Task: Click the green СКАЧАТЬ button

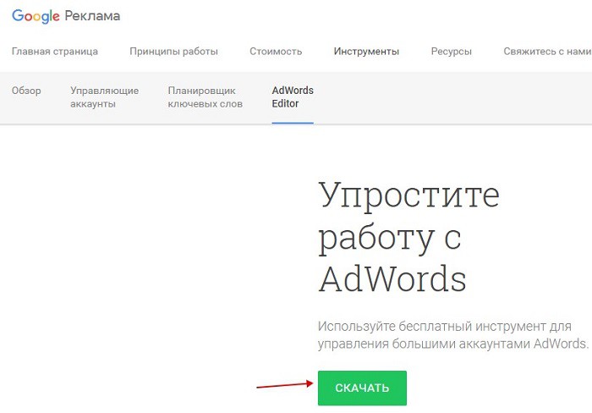Action: pyautogui.click(x=362, y=388)
